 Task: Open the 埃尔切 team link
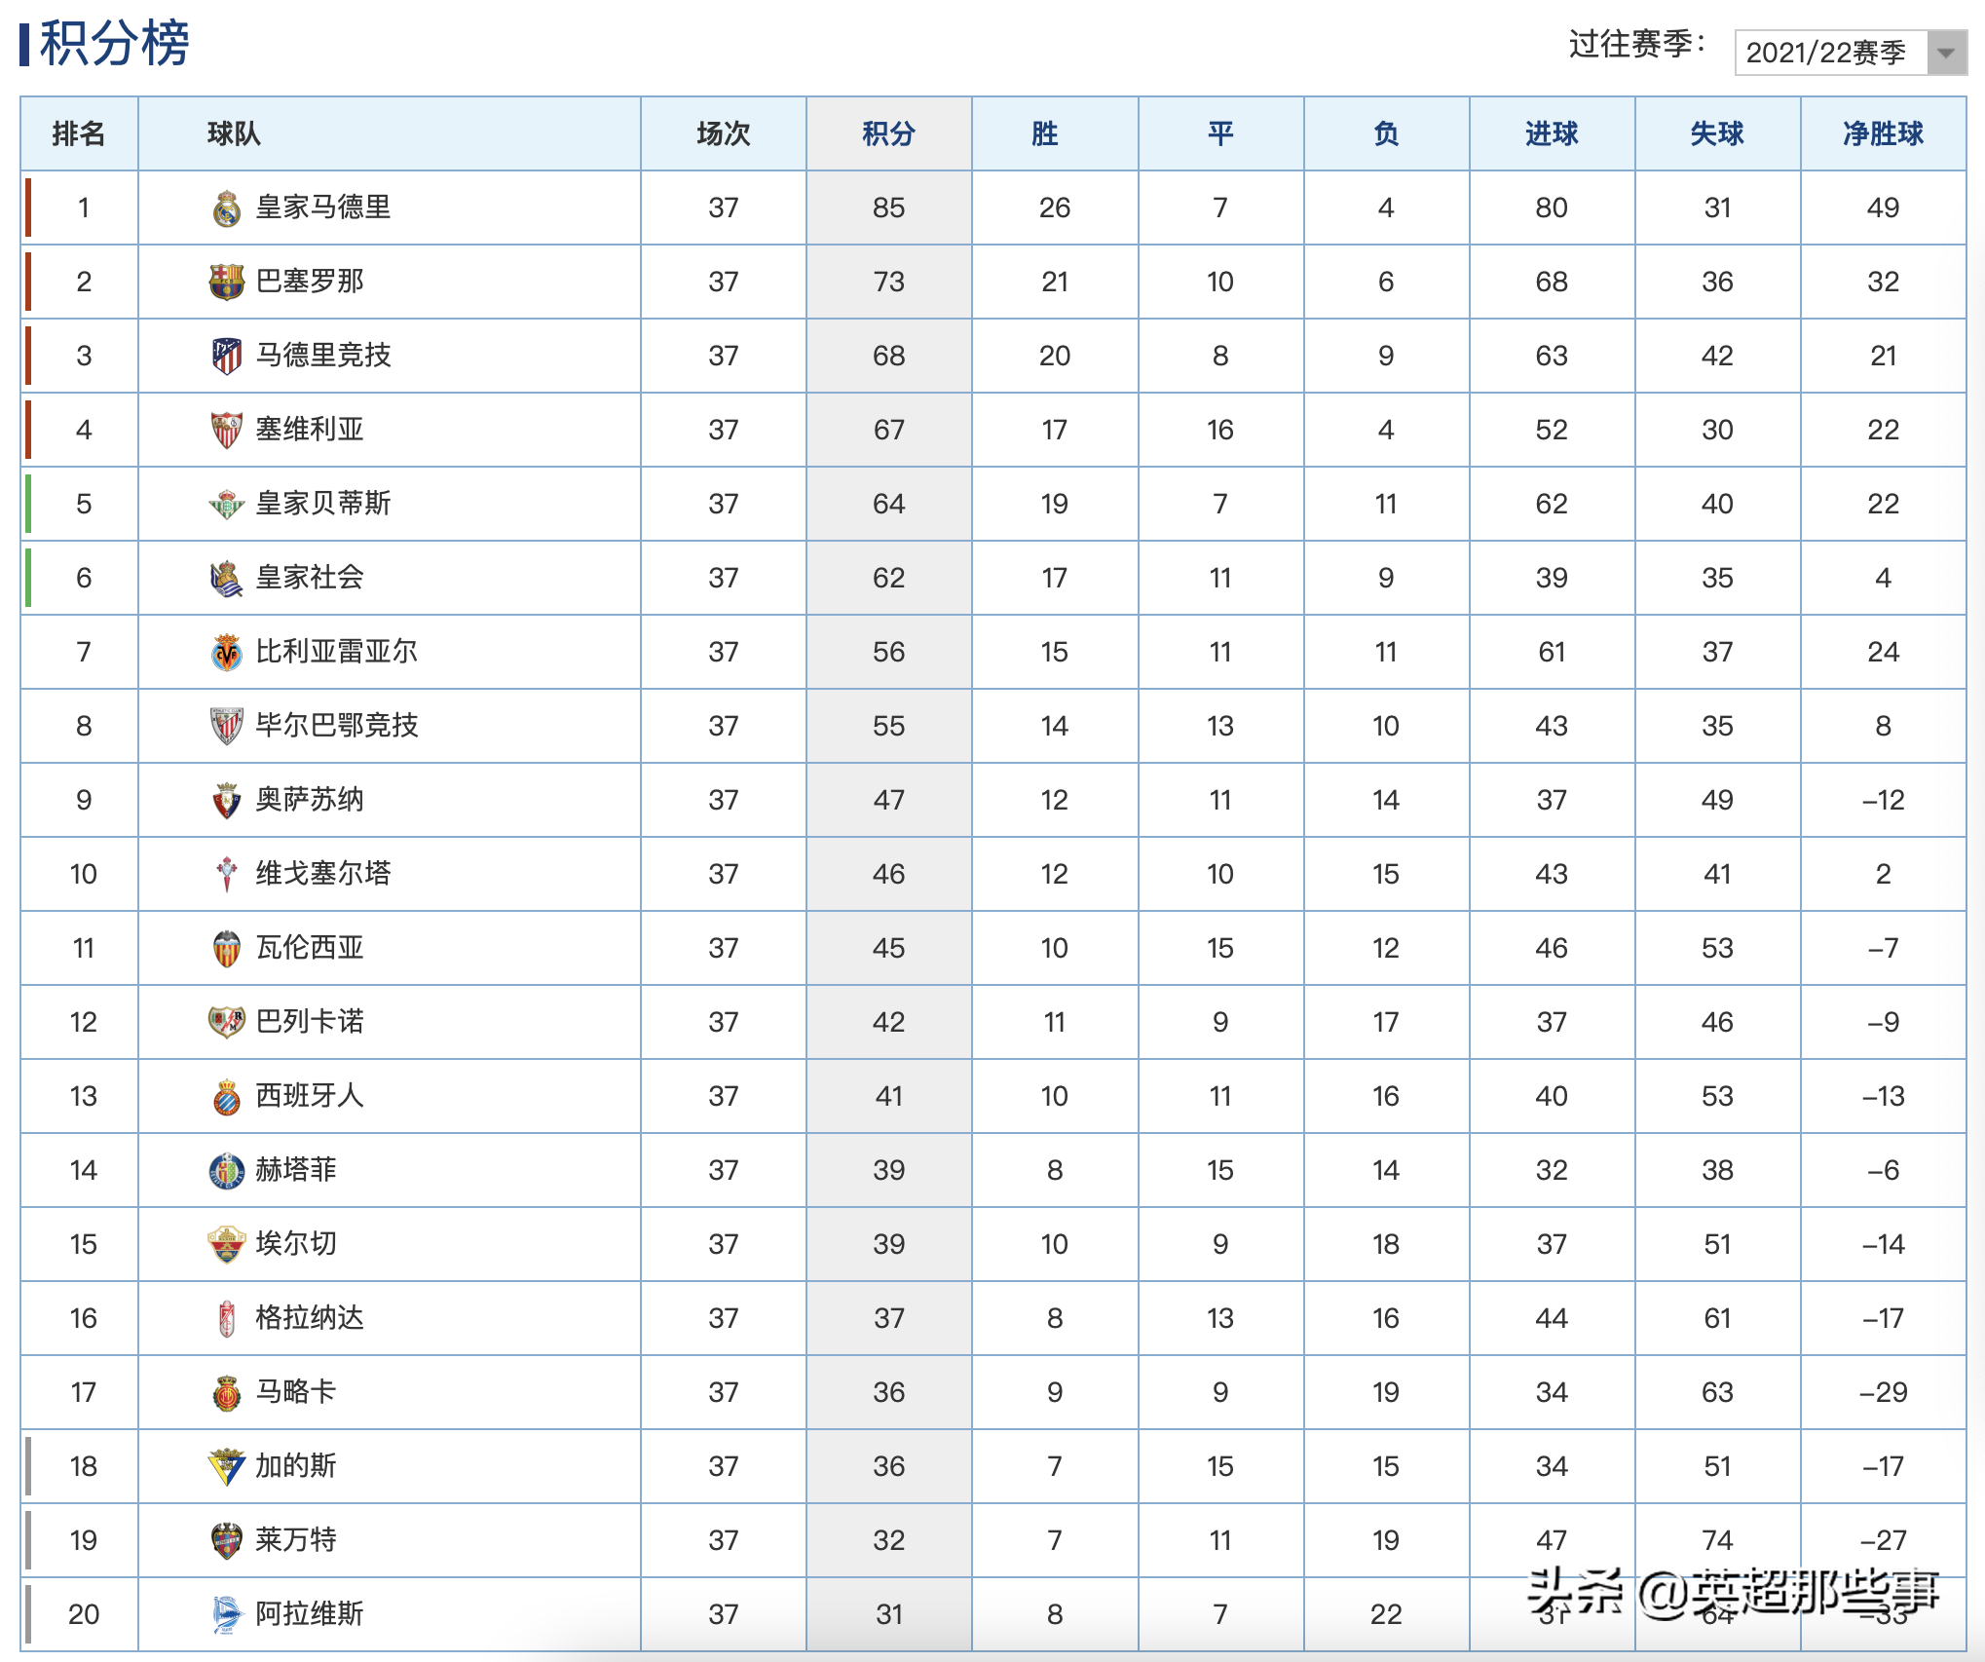[x=296, y=1244]
